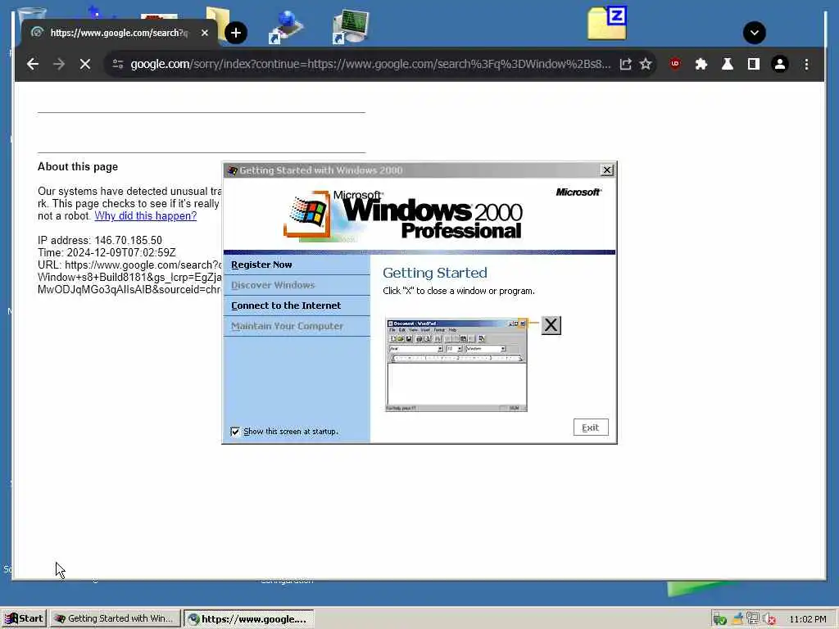The width and height of the screenshot is (839, 629).
Task: Open the desktop monitor shortcut icon
Action: coord(351,26)
